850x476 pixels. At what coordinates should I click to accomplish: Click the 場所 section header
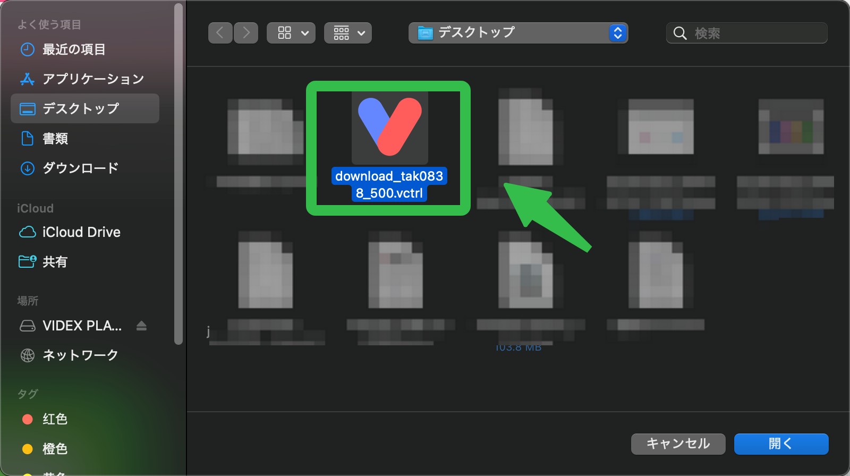28,301
